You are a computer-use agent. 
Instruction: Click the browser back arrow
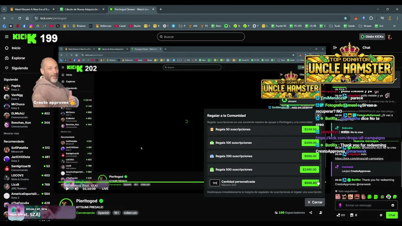click(4, 18)
